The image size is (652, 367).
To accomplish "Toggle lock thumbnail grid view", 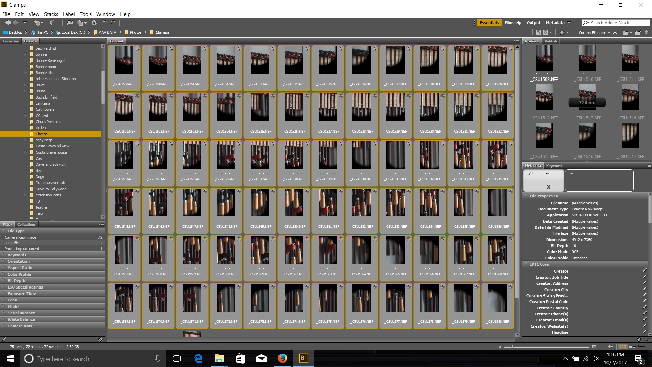I will [x=610, y=347].
